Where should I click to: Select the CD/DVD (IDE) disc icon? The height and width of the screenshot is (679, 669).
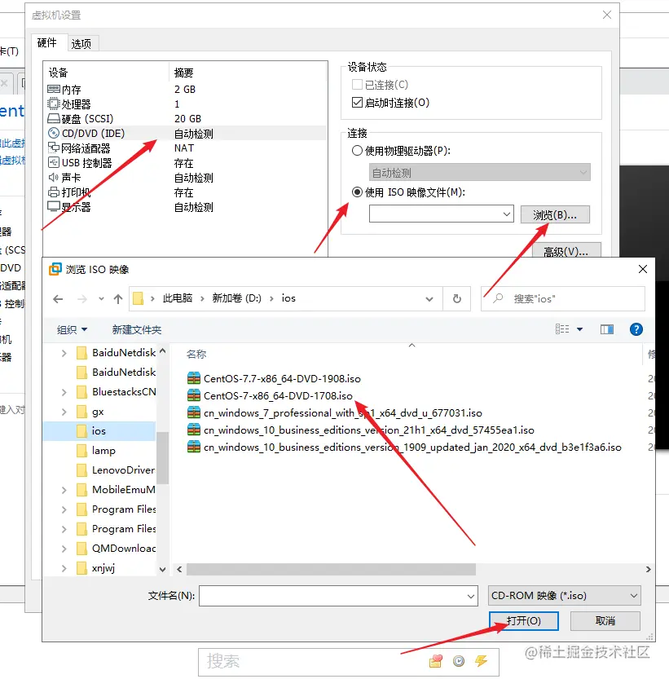[x=54, y=133]
